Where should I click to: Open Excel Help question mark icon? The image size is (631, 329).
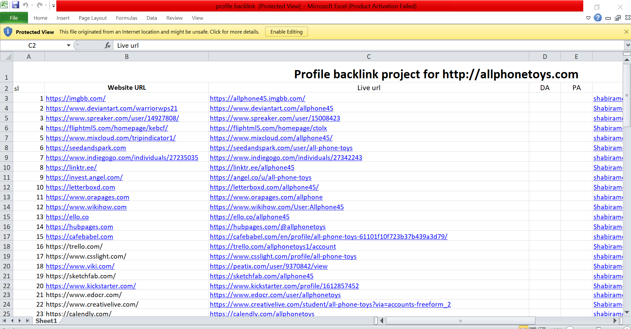[598, 18]
